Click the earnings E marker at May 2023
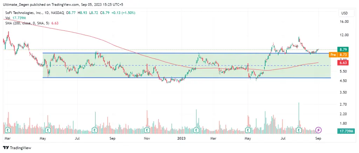This screenshot has width=359, height=153. [x=248, y=130]
